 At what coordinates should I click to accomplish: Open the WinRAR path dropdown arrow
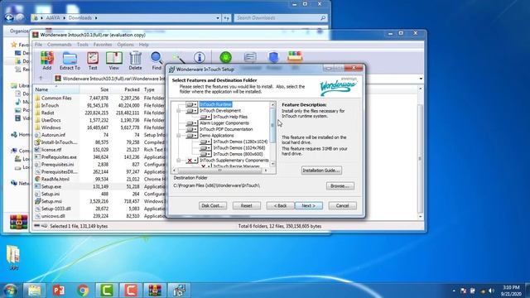[421, 79]
